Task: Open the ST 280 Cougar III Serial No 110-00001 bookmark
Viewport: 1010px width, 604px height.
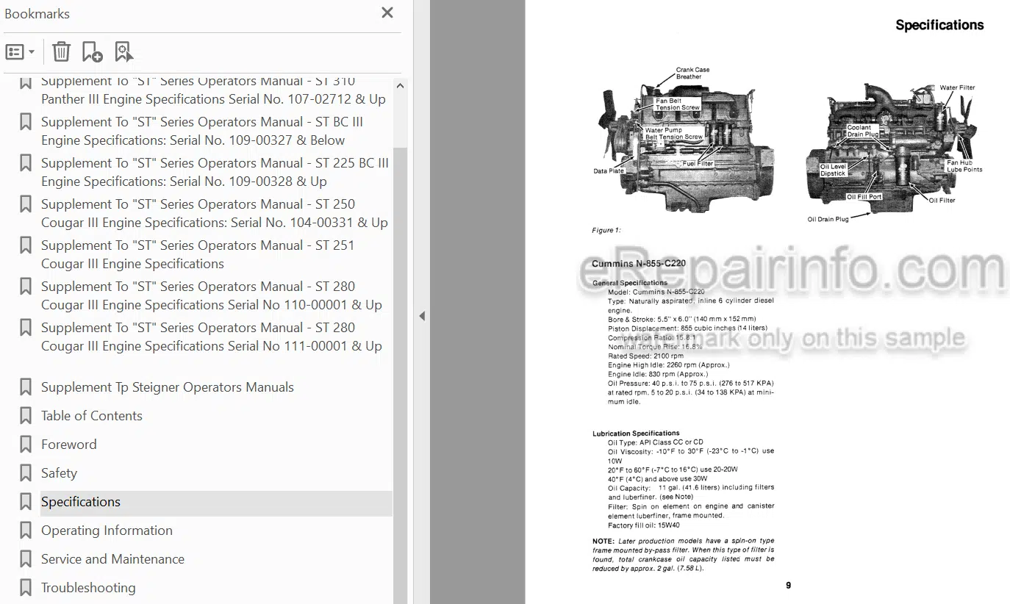Action: click(212, 295)
